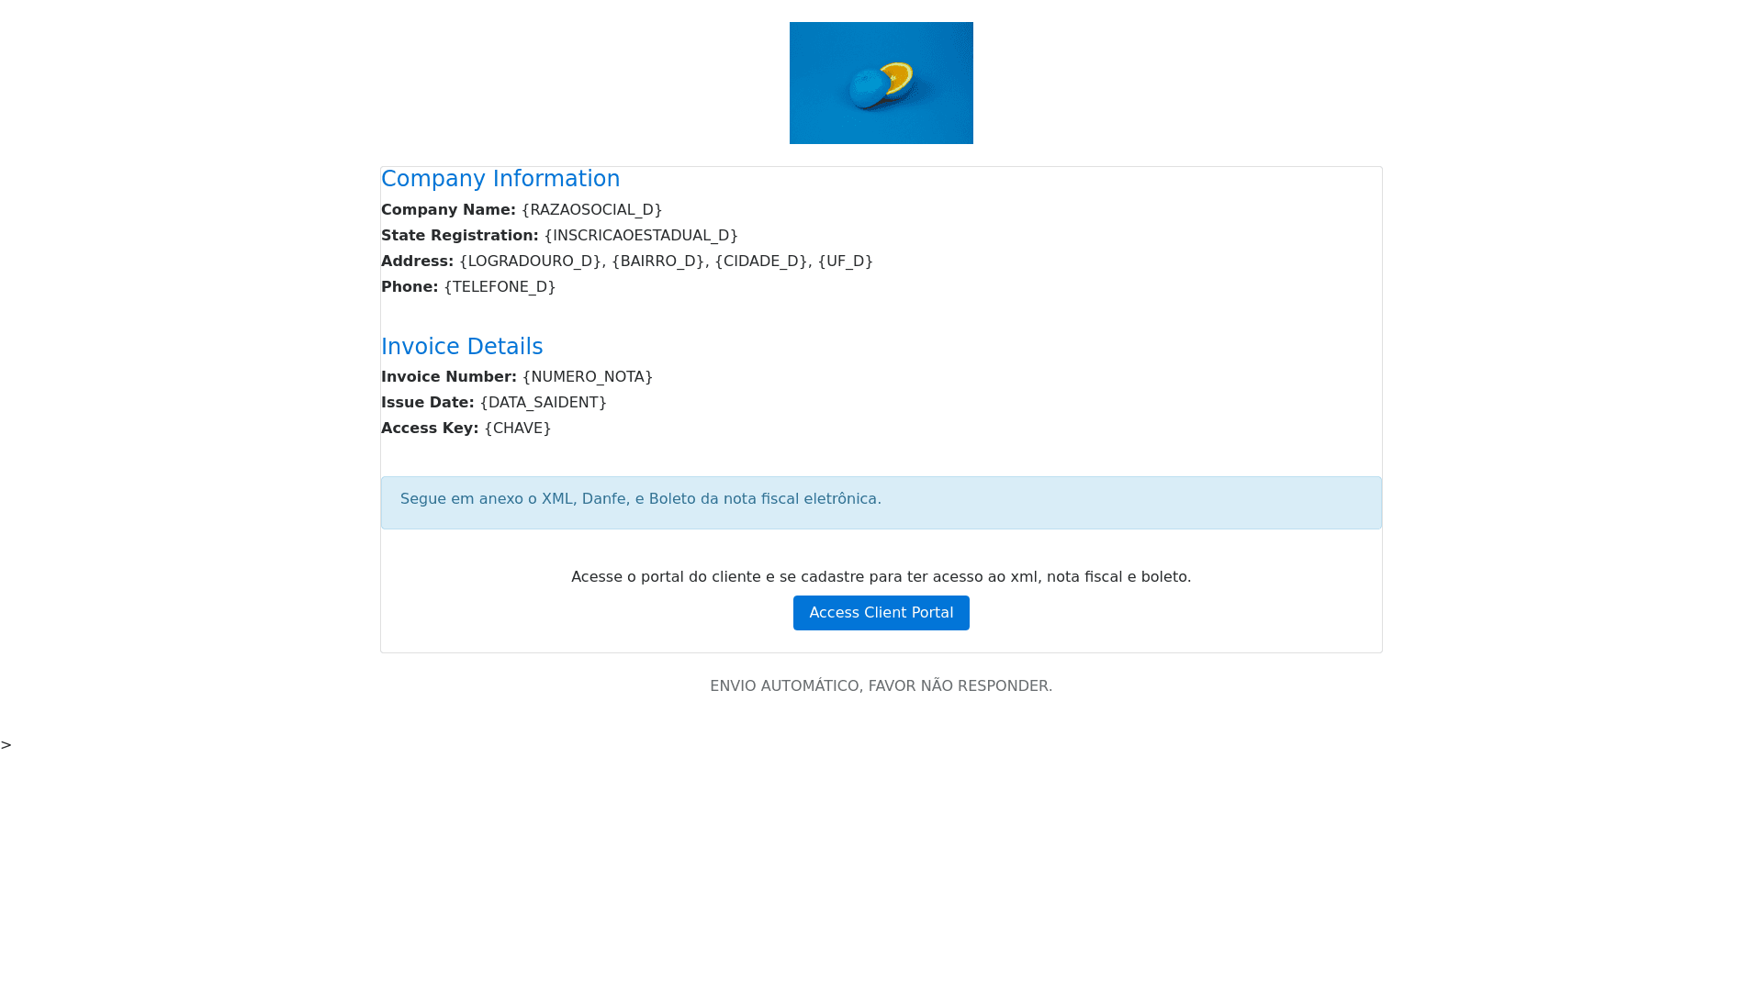Click the {DATA_SAIDENT} issue date value

tap(543, 403)
